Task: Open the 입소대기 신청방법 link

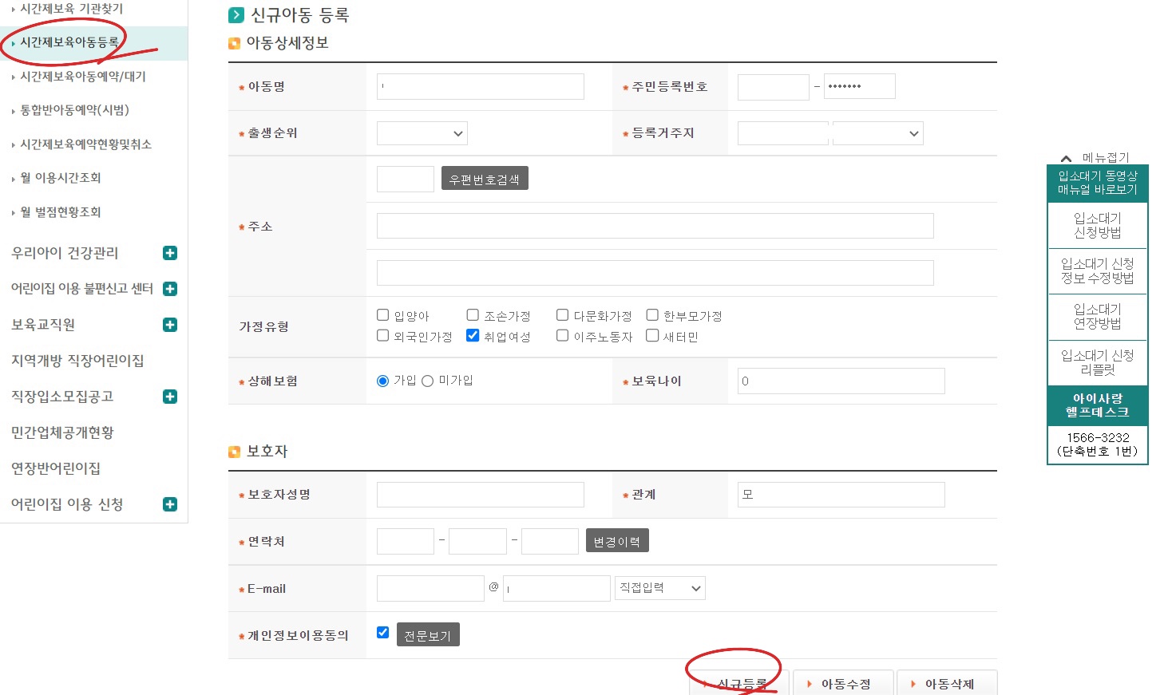Action: pos(1097,226)
